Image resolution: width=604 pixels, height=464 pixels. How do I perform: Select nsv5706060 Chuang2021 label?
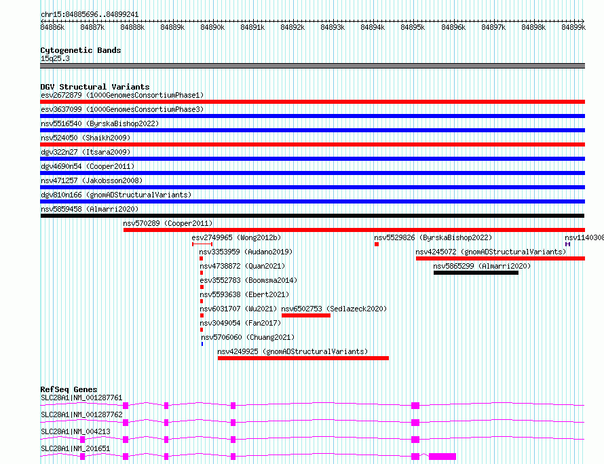point(248,337)
